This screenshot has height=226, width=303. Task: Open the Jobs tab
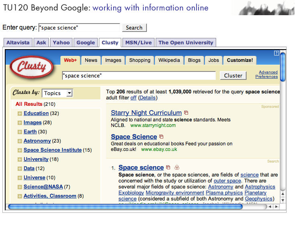[213, 60]
